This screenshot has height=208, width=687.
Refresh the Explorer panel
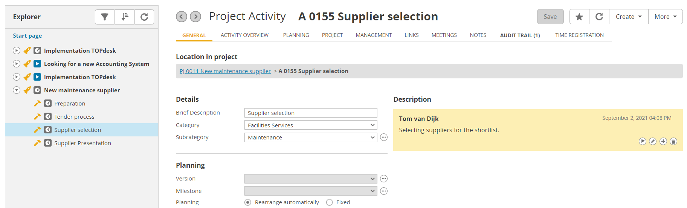(144, 17)
